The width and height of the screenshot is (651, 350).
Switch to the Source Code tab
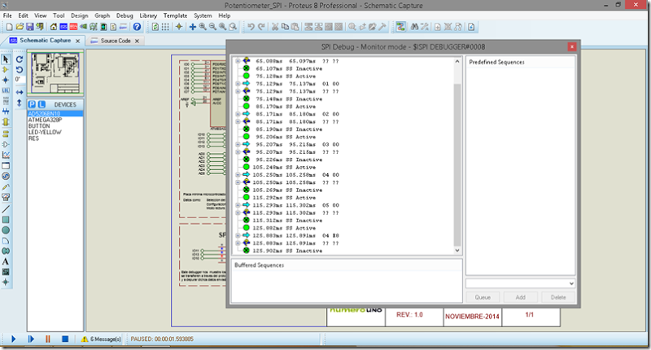[114, 40]
